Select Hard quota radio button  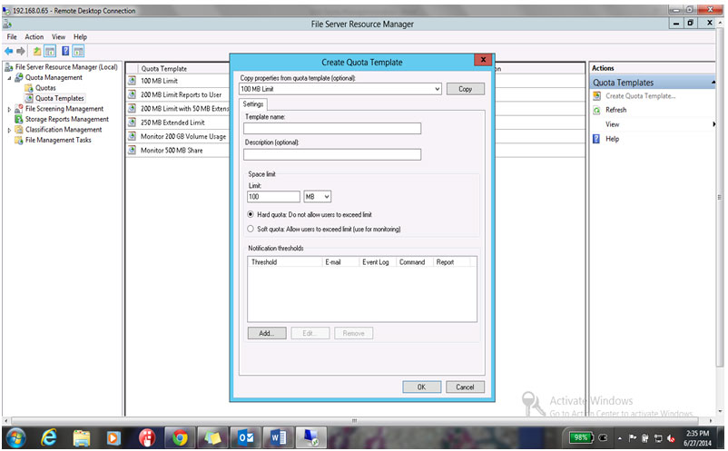(251, 214)
